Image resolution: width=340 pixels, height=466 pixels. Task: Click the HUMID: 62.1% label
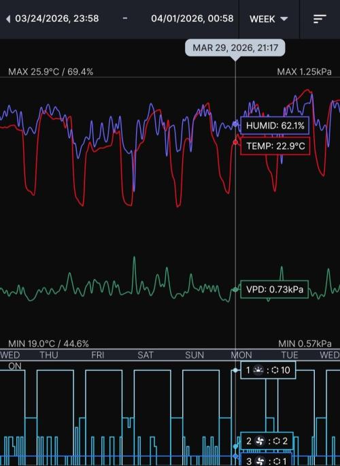tap(275, 126)
